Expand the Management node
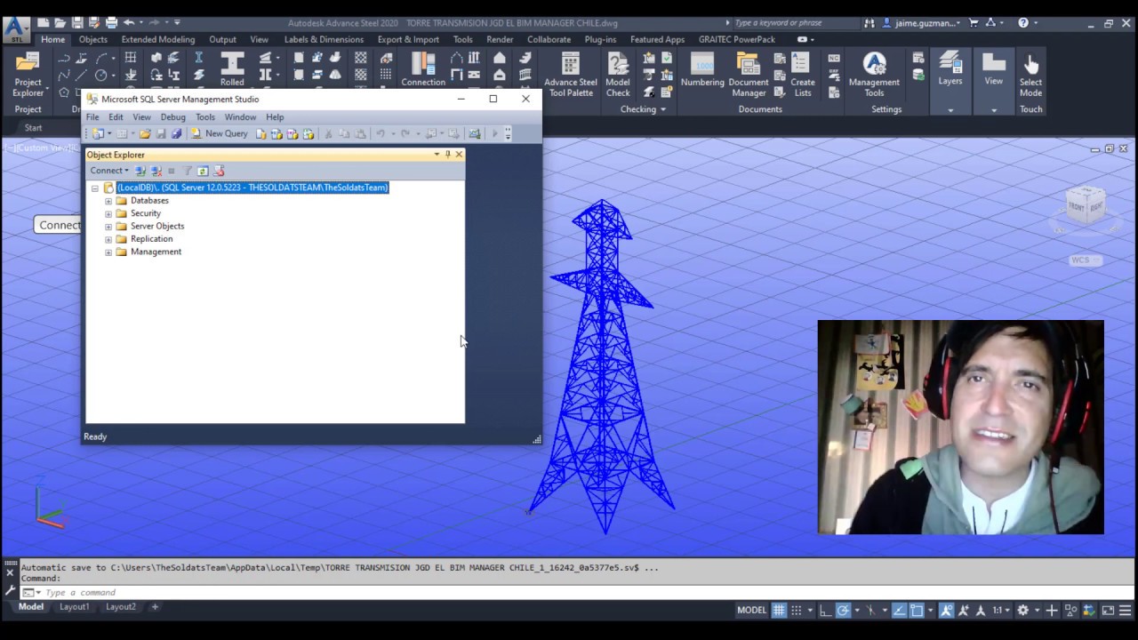 108,252
